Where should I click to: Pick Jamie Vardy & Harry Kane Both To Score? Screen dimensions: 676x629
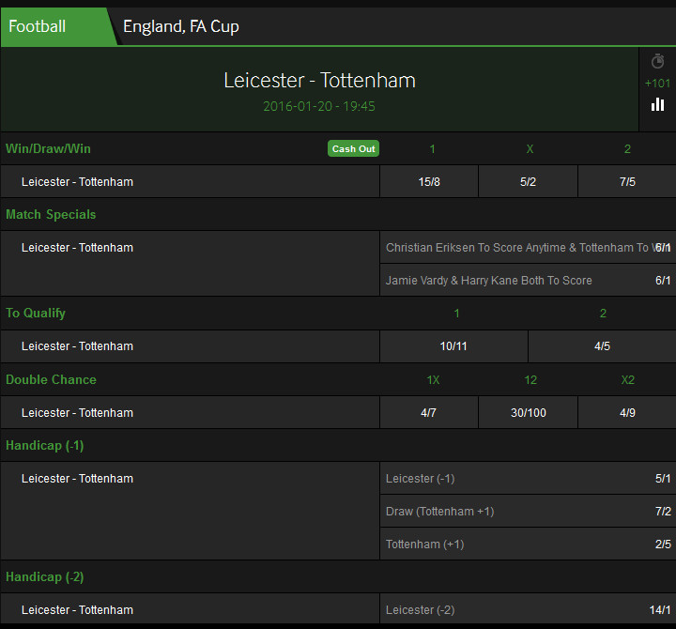[x=528, y=280]
